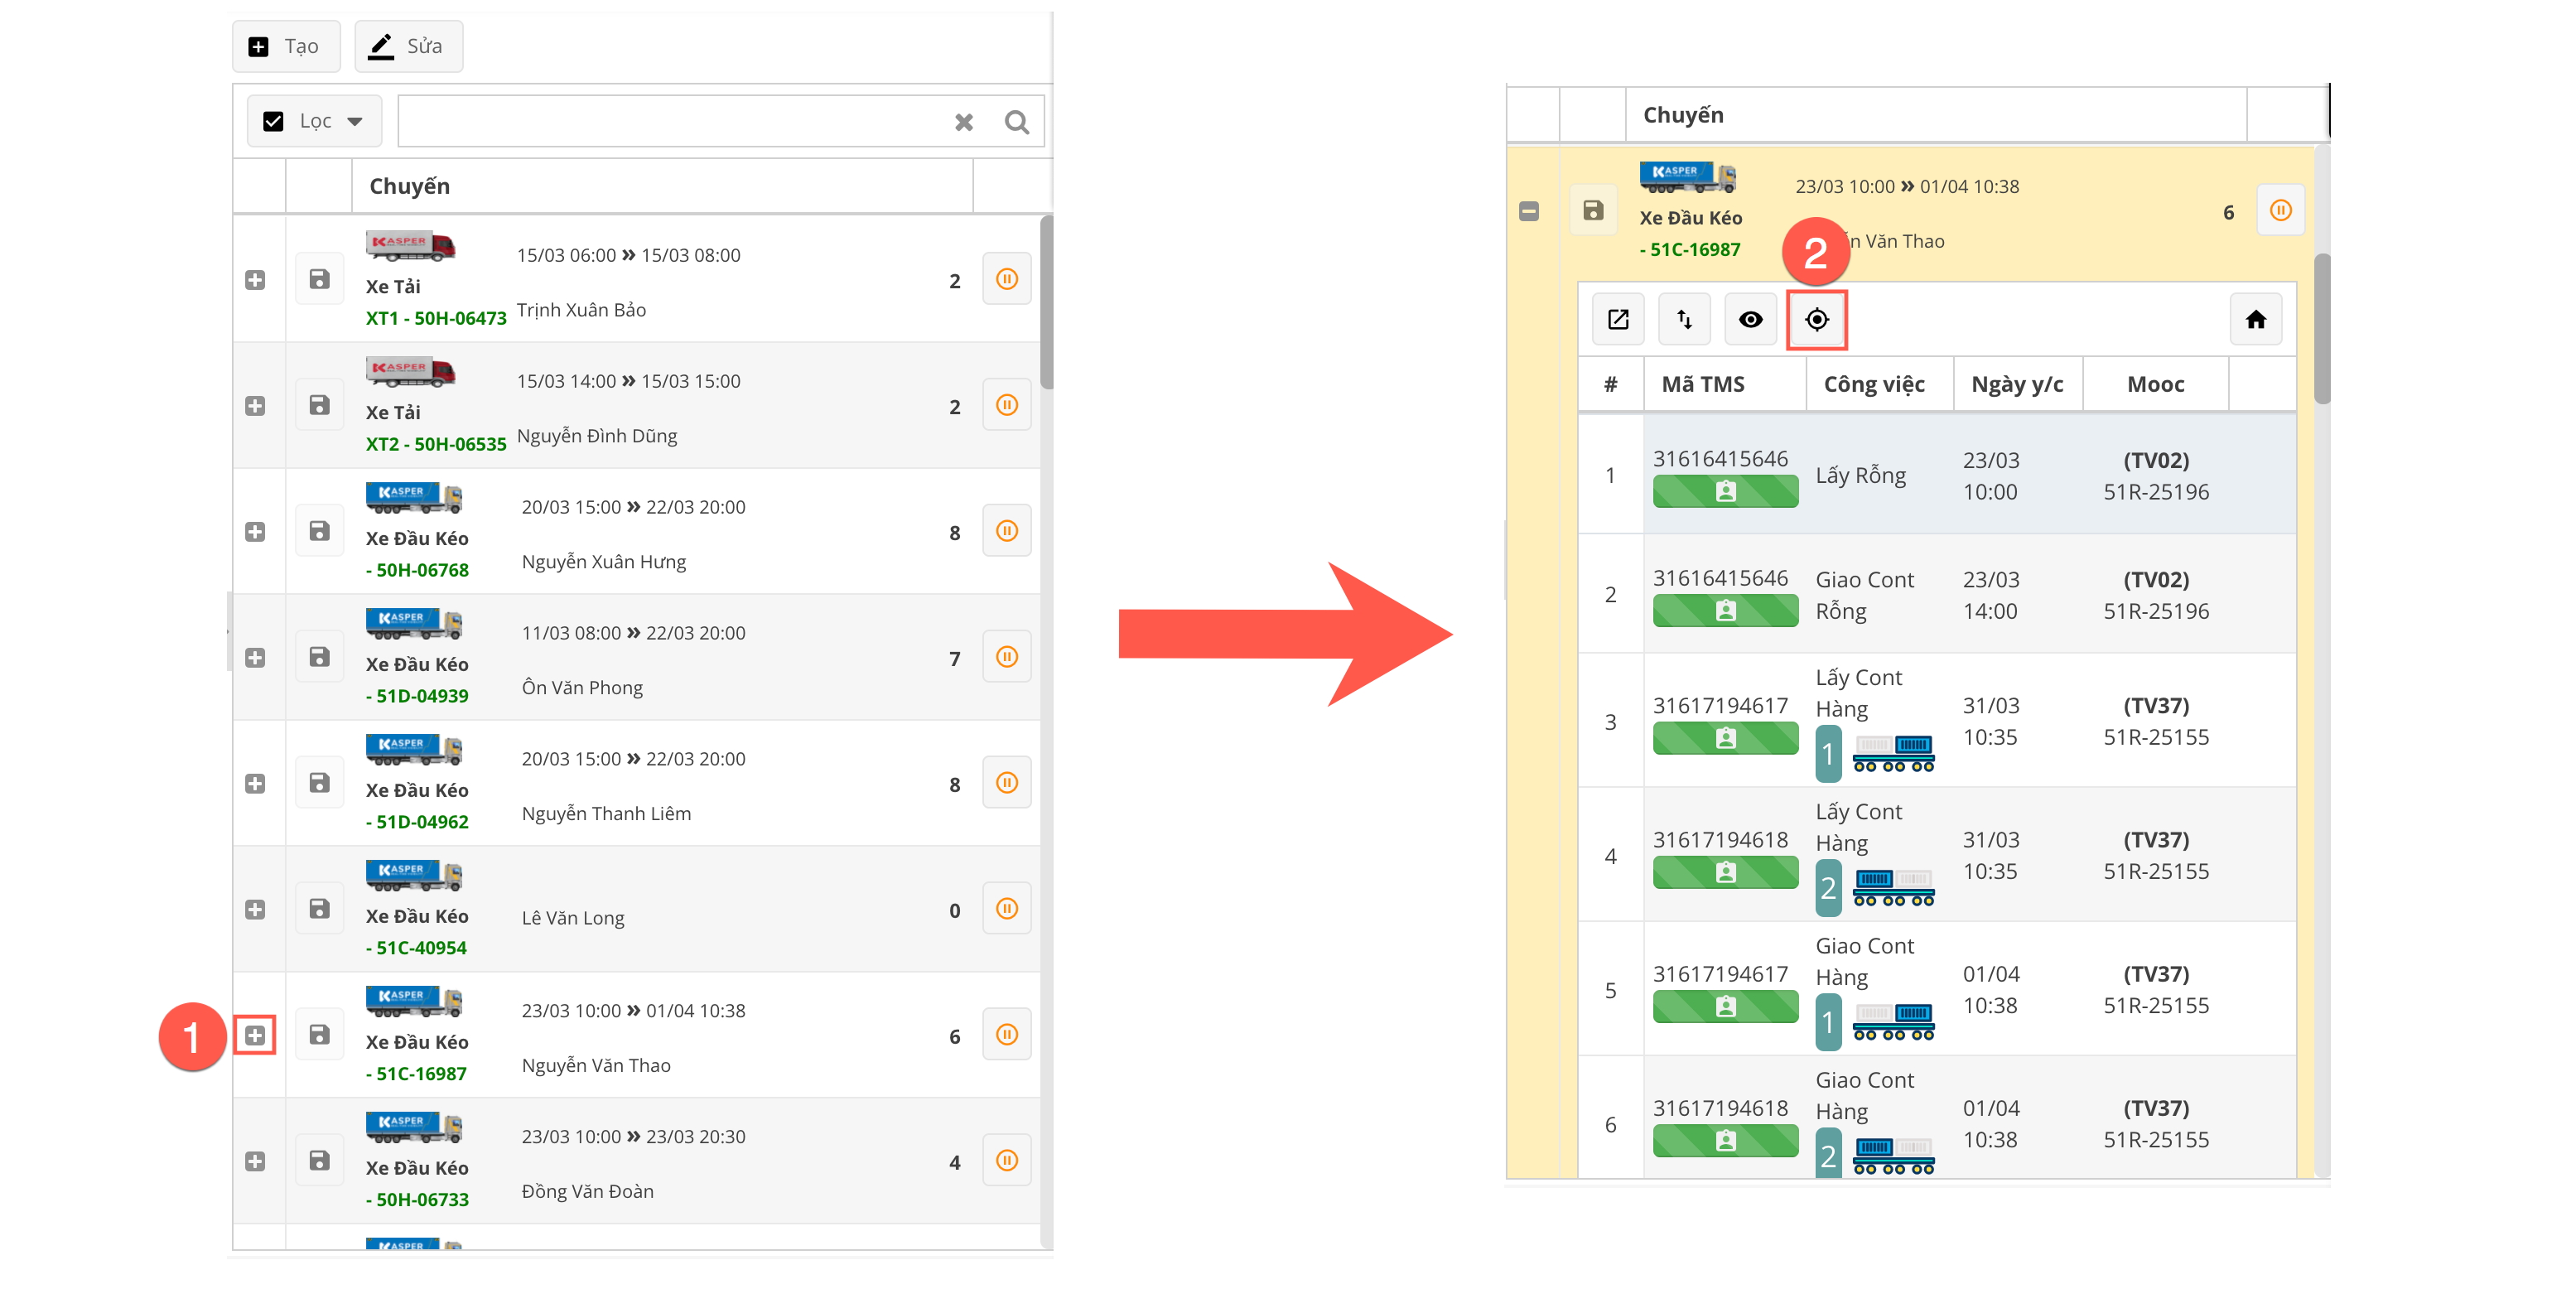This screenshot has height=1289, width=2576.
Task: Clear search with the X icon
Action: point(963,122)
